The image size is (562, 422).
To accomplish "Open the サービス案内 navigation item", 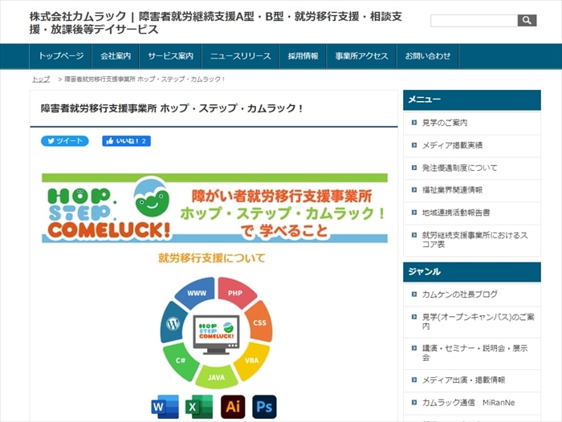I will click(x=170, y=56).
